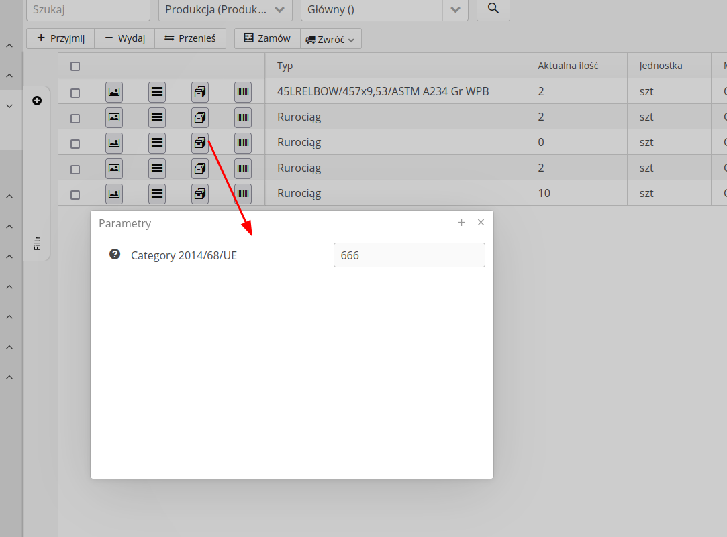Open image icon for 45LRELBOW row
Viewport: 727px width, 537px height.
[114, 91]
